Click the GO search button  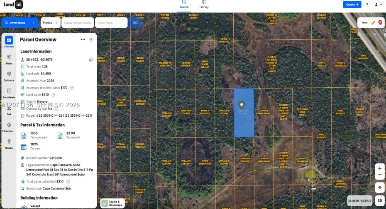pyautogui.click(x=135, y=23)
